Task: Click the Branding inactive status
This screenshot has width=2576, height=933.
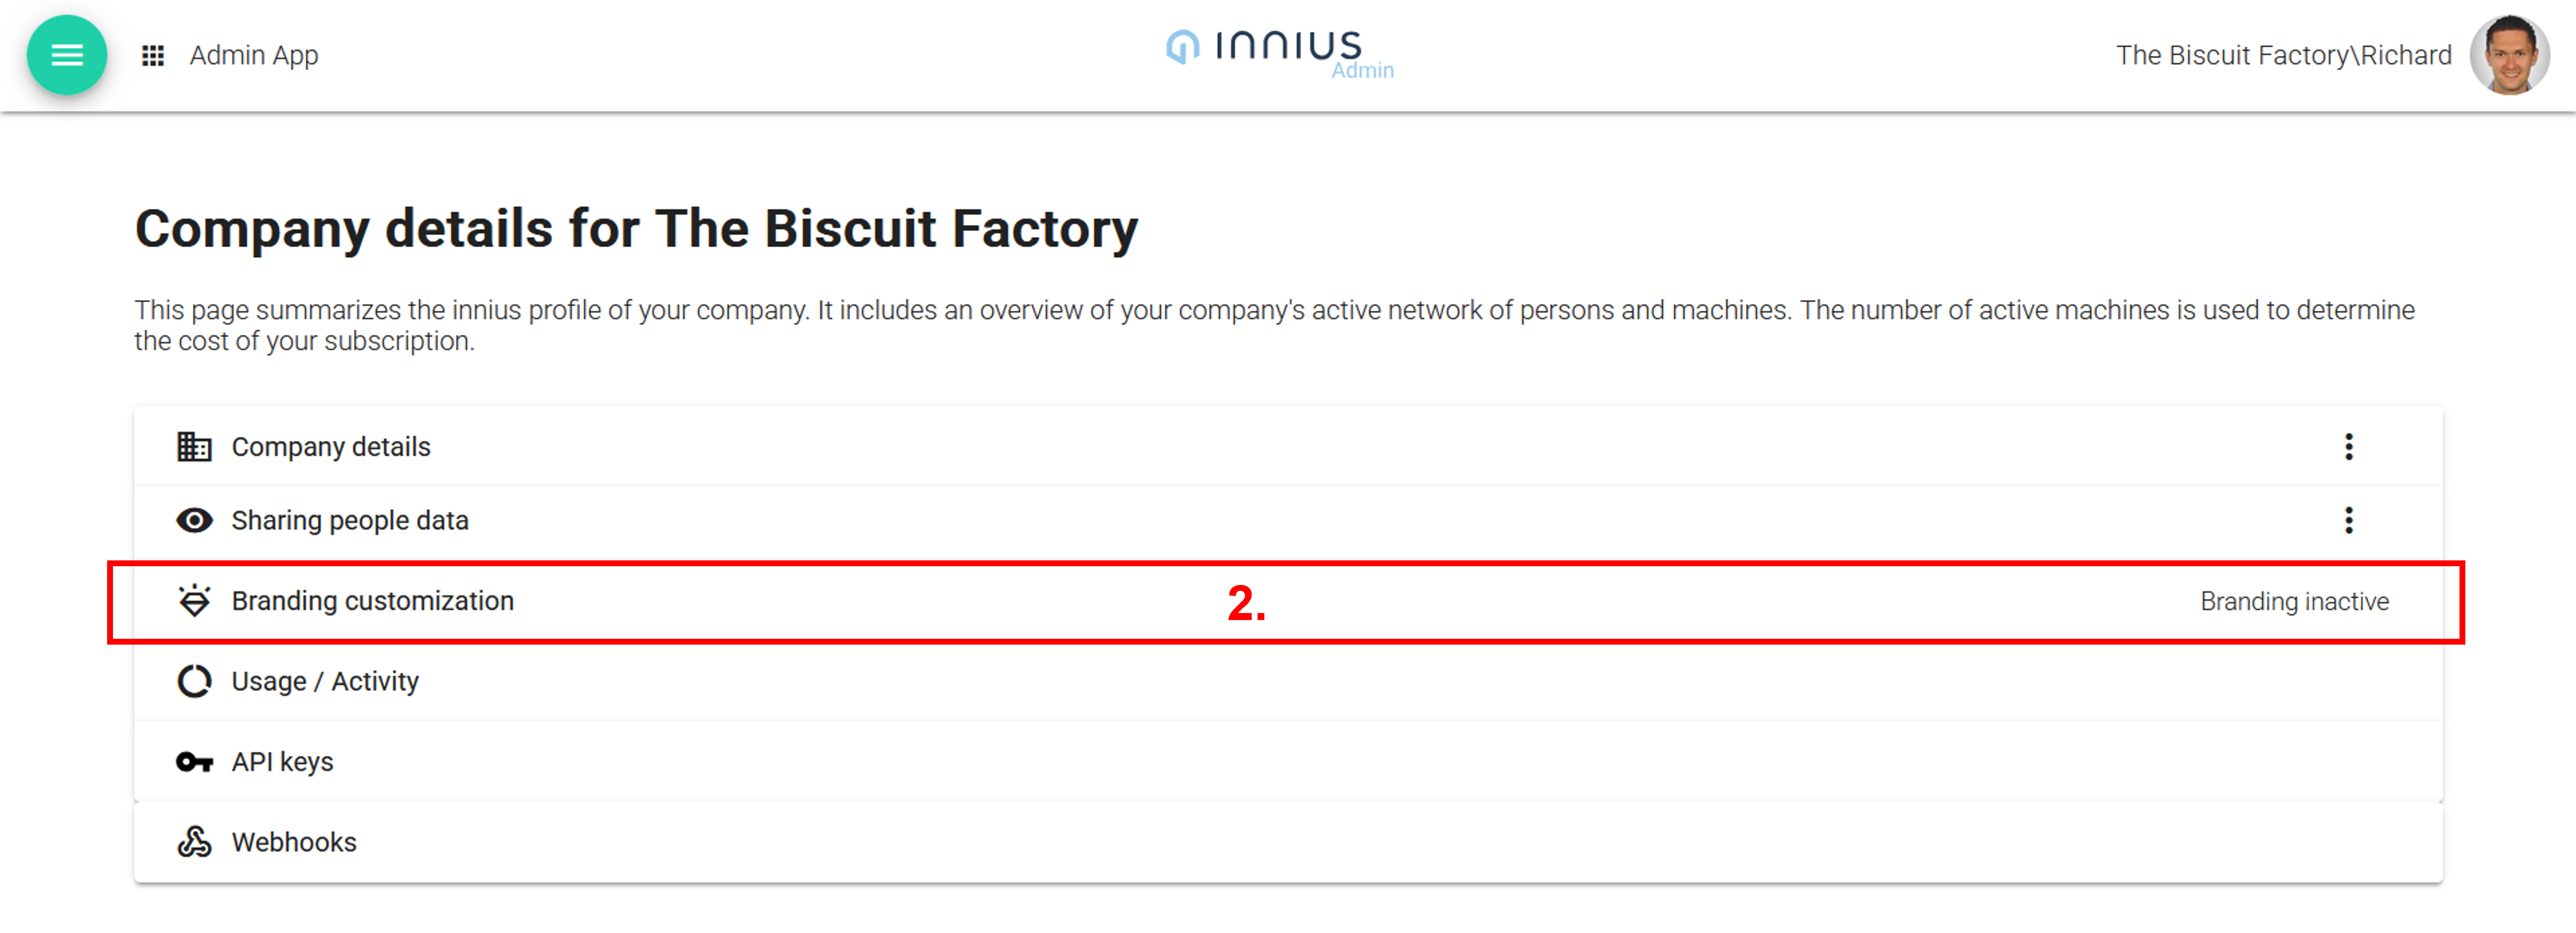Action: coord(2294,601)
